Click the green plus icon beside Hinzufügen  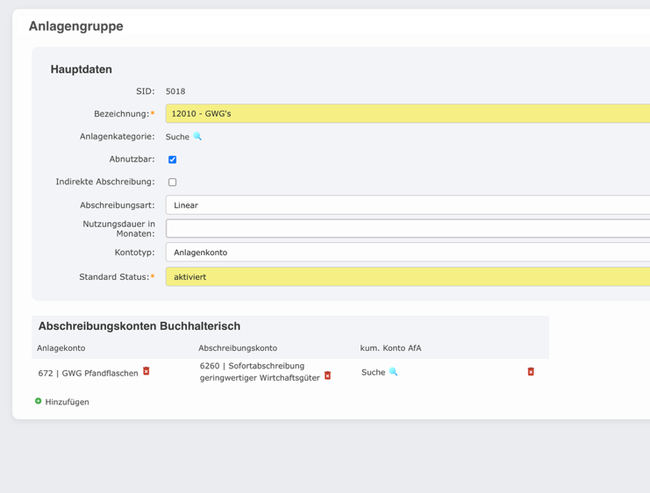click(38, 401)
